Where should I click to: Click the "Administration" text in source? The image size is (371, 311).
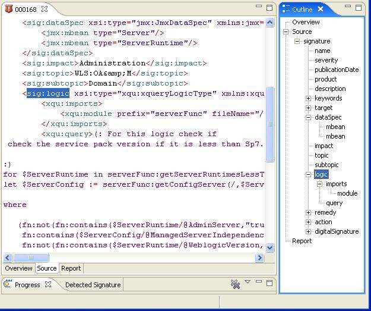[112, 63]
